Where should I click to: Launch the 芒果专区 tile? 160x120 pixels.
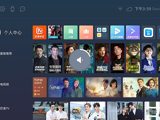[39, 32]
